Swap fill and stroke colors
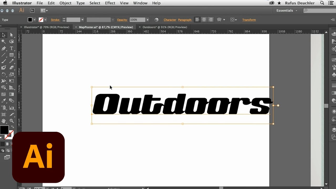This screenshot has height=189, width=336. pyautogui.click(x=12, y=127)
